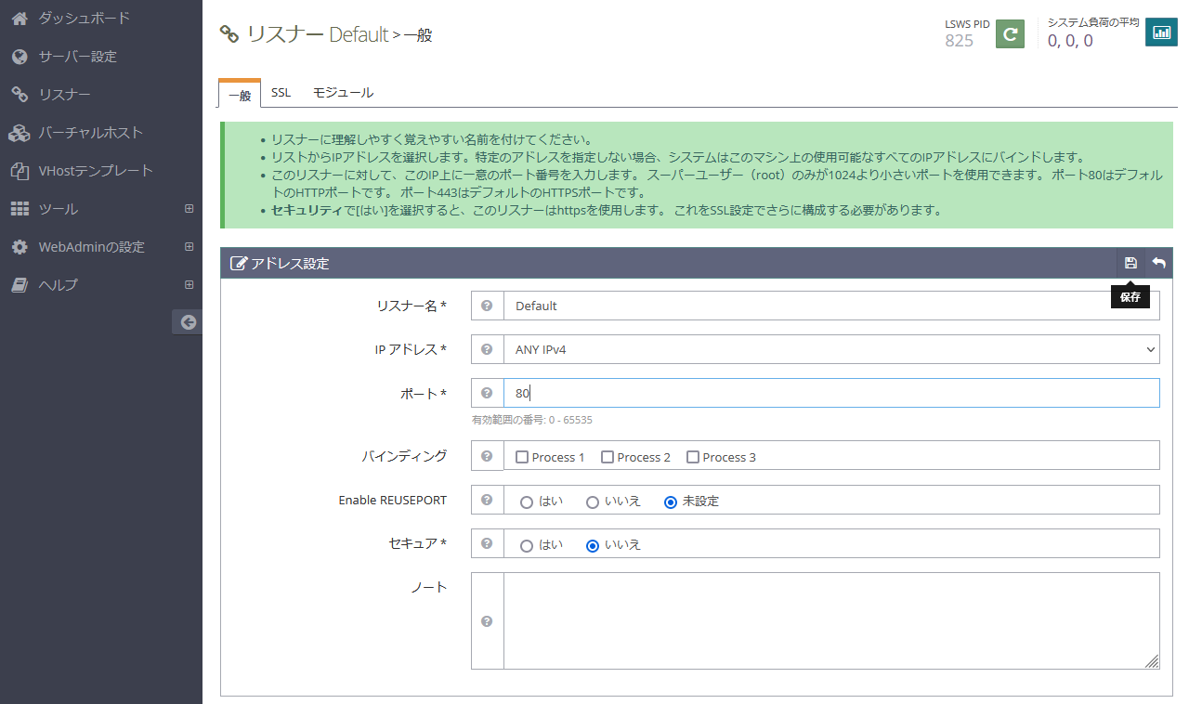Show help for リスナー名 field
Viewport: 1189px width, 704px height.
pyautogui.click(x=487, y=306)
